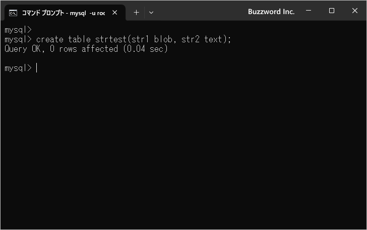Image resolution: width=367 pixels, height=230 pixels.
Task: Expand the new tab profile dropdown
Action: pos(151,13)
